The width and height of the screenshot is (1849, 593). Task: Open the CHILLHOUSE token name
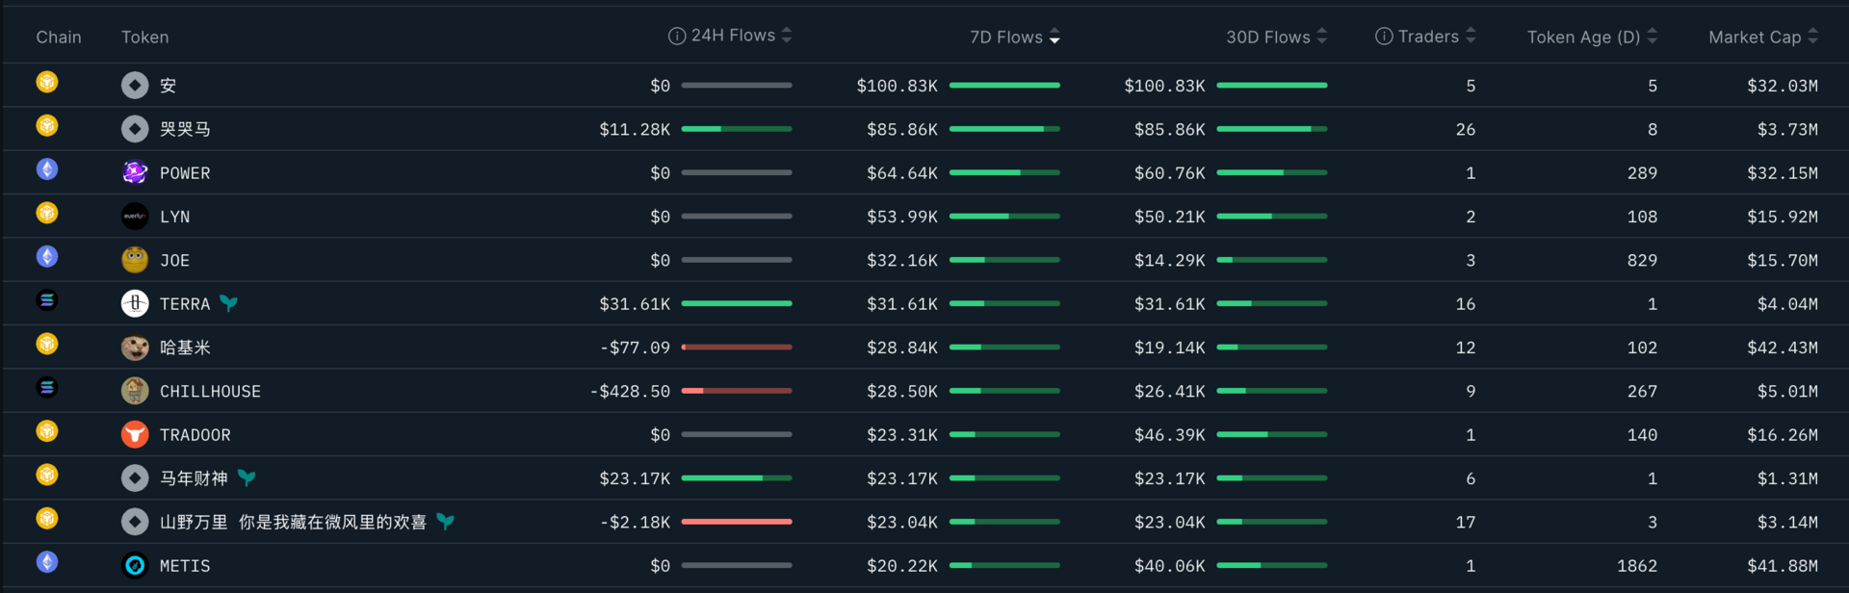(210, 392)
